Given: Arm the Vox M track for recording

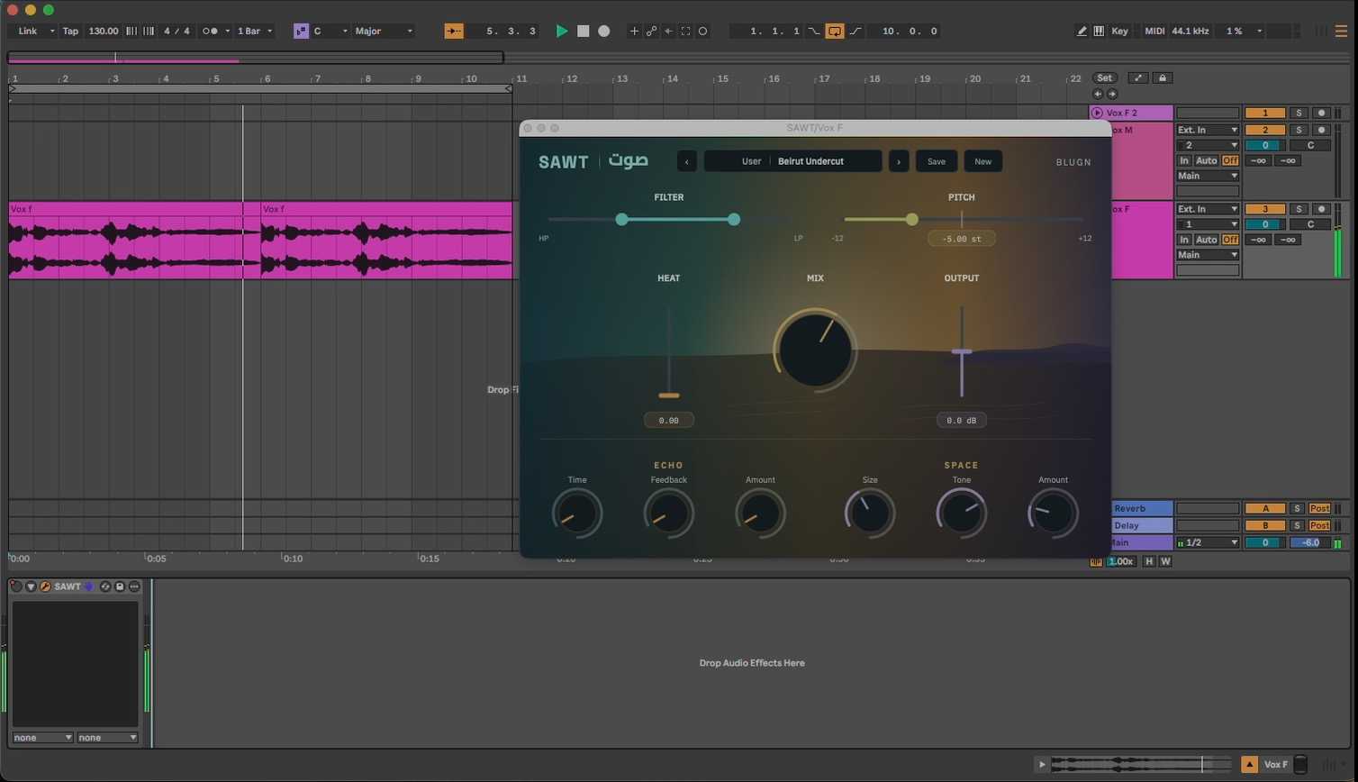Looking at the screenshot, I should [x=1321, y=130].
